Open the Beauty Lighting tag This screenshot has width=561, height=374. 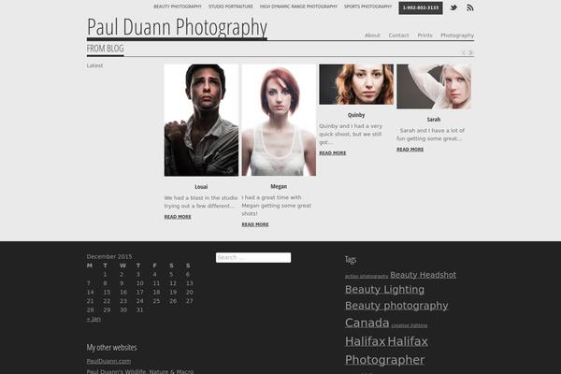pos(384,290)
